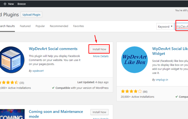Click the Upload Plugin button
Viewport: 188px width, 119px height.
click(31, 14)
